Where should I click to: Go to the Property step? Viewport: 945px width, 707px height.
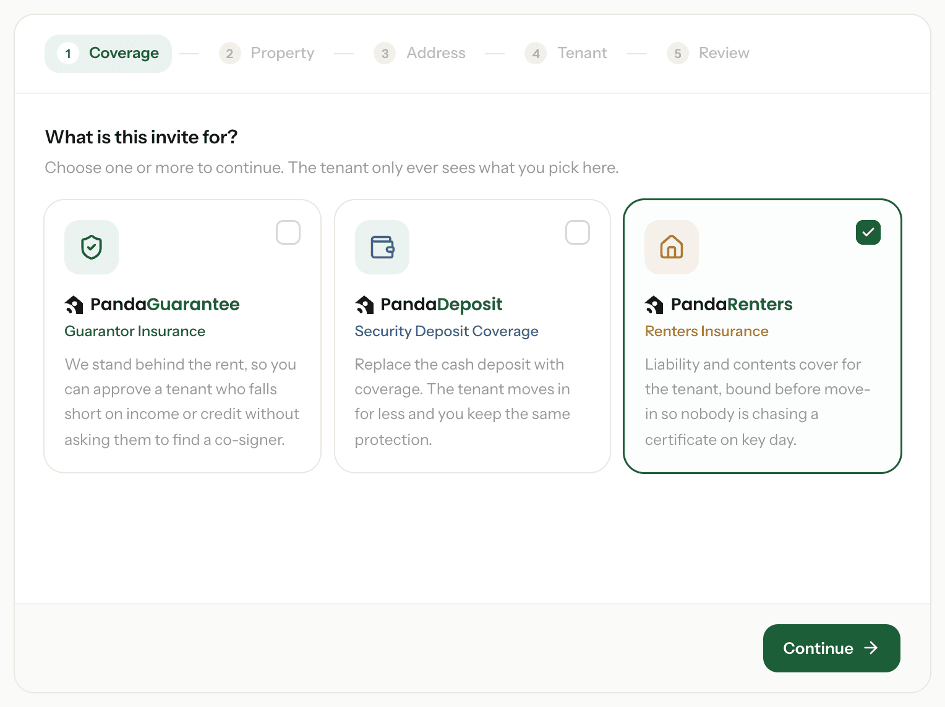click(x=267, y=54)
